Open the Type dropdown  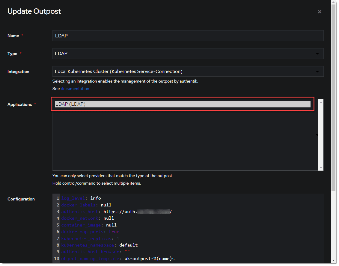188,54
